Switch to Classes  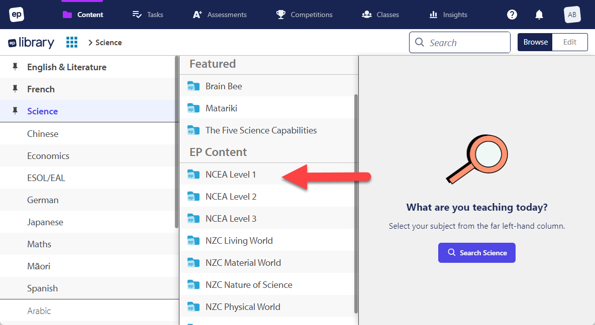[380, 15]
